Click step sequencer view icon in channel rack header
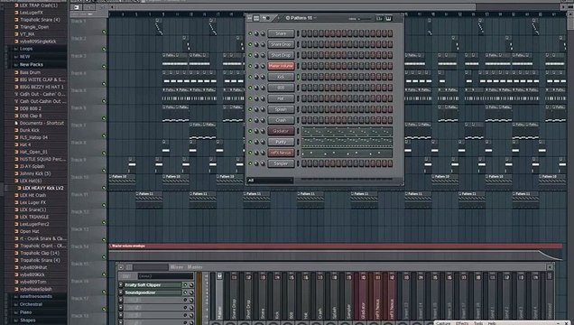Image resolution: width=574 pixels, height=325 pixels. [x=256, y=18]
